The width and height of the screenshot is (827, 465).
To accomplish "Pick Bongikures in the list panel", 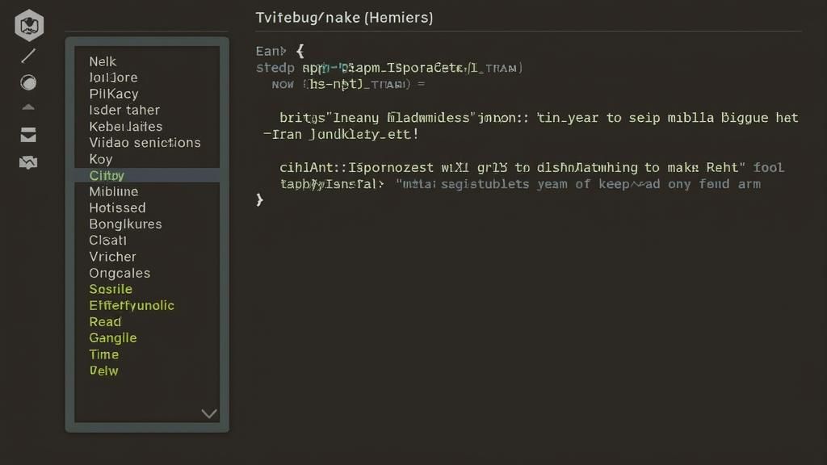I will [x=125, y=224].
